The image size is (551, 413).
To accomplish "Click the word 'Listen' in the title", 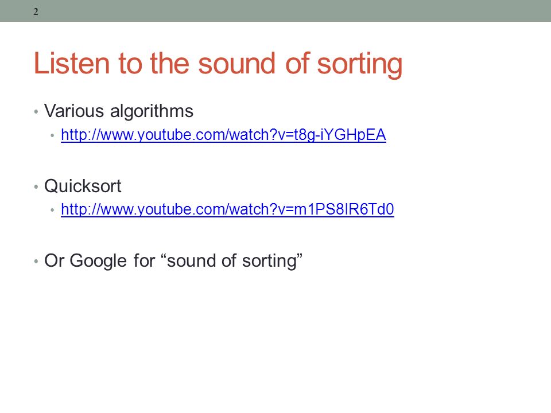I will 72,63.
